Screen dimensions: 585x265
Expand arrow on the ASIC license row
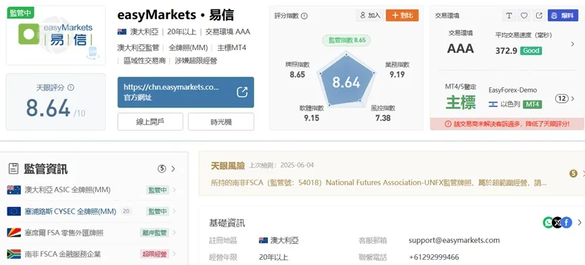[174, 190]
